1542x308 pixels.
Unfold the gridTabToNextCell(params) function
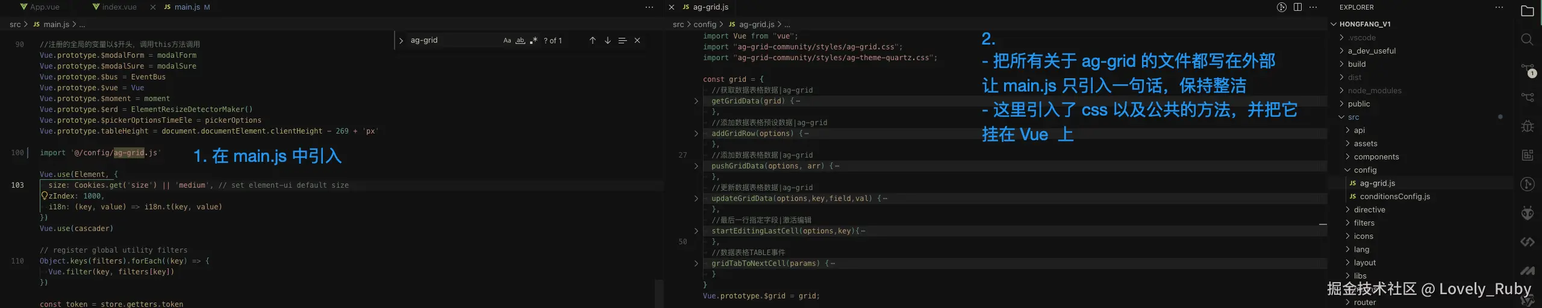click(696, 263)
